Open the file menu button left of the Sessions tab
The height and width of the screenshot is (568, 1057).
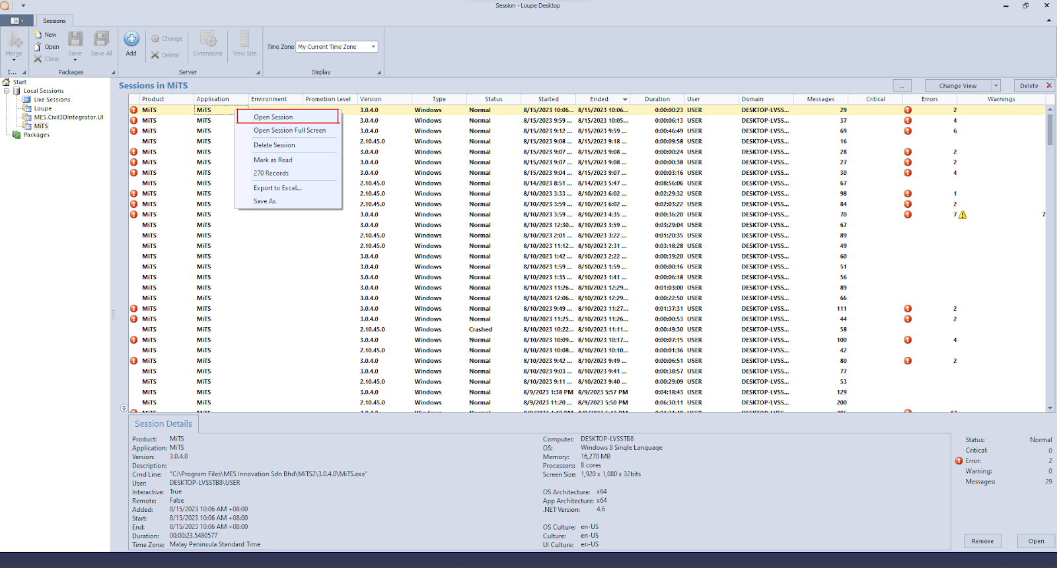[x=17, y=20]
